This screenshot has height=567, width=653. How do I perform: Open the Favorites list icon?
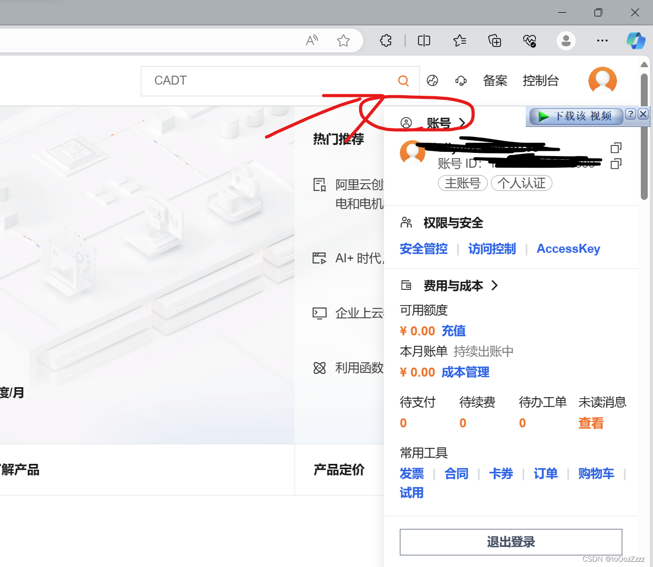(460, 40)
